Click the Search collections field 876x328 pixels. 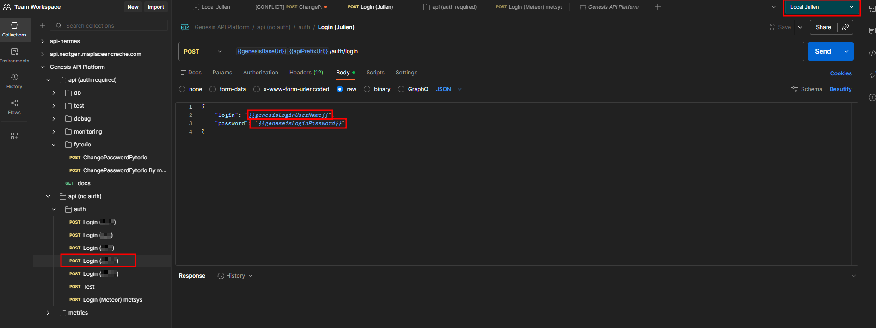point(110,25)
